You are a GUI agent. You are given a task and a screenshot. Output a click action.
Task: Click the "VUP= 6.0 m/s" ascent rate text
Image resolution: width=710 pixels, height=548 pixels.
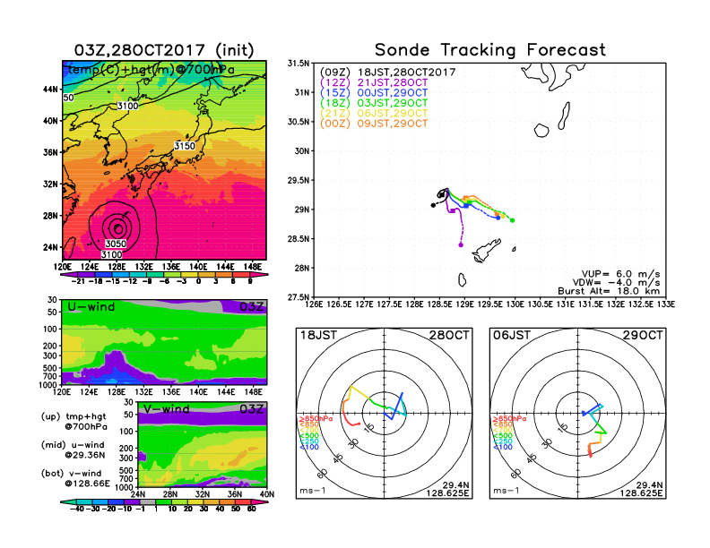click(620, 274)
